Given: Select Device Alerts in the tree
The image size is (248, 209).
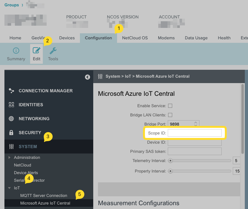Looking at the screenshot, I should point(26,173).
